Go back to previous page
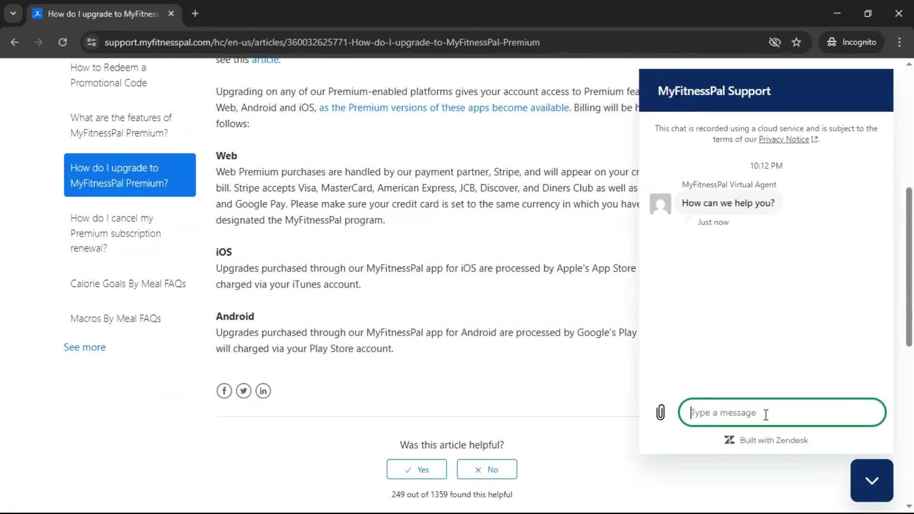The image size is (914, 514). (15, 42)
